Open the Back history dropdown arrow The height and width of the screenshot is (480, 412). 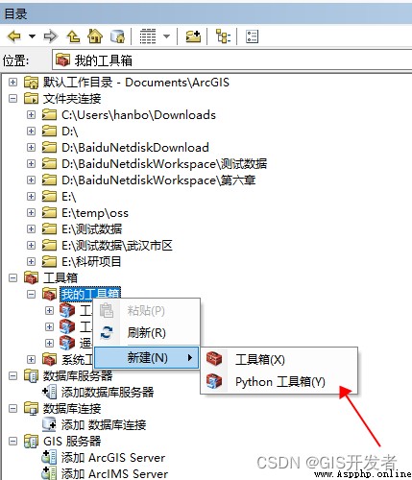pyautogui.click(x=32, y=36)
